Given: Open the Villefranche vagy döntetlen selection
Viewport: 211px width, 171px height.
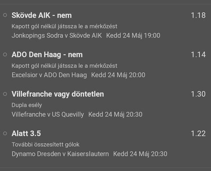Looking at the screenshot, I should click(x=58, y=94).
